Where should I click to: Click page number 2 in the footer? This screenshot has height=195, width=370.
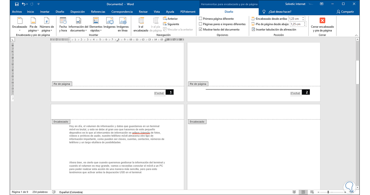tap(307, 92)
